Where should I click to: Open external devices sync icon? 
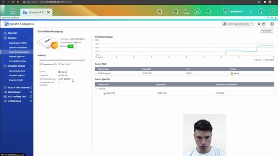point(198,12)
